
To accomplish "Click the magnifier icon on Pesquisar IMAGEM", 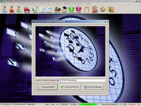I will 39,87.
